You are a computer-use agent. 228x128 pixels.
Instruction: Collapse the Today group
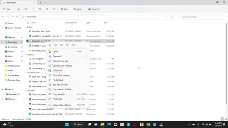point(25,27)
